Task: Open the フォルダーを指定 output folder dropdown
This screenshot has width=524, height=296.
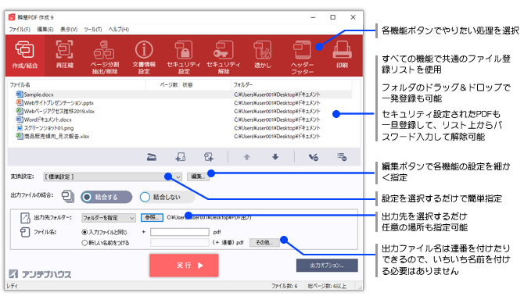Action: [x=108, y=218]
